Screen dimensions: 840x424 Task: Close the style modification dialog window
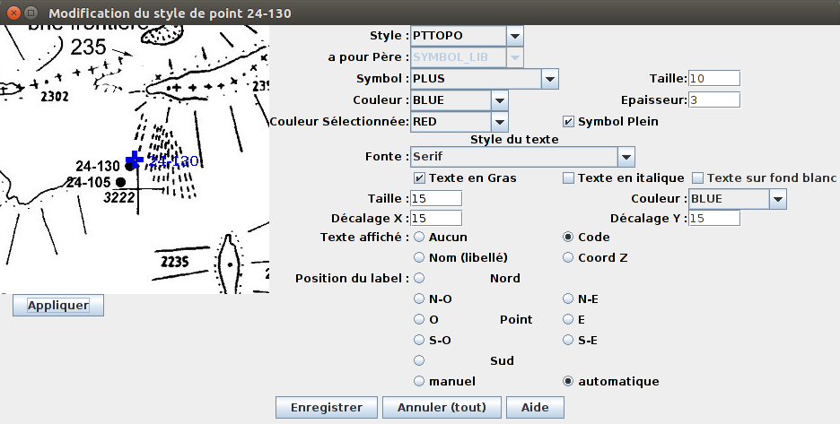tap(12, 13)
